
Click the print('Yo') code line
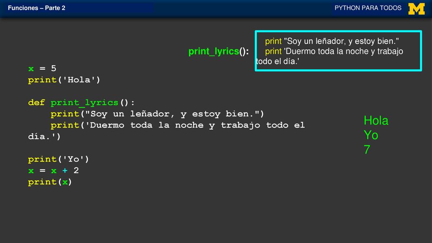58,159
